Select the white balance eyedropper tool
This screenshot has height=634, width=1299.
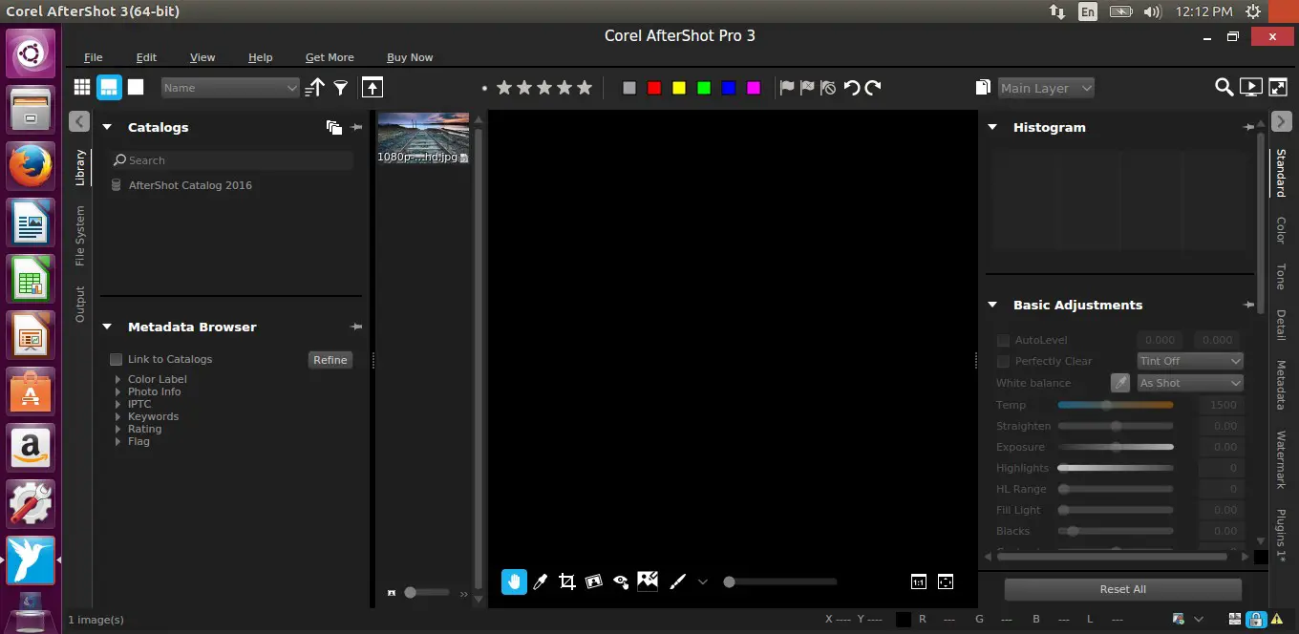(540, 581)
